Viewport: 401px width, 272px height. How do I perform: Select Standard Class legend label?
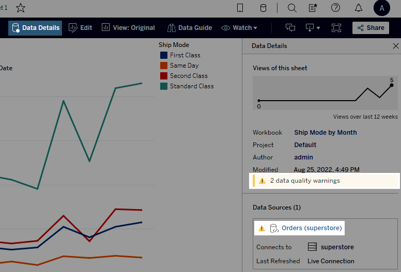click(x=192, y=86)
